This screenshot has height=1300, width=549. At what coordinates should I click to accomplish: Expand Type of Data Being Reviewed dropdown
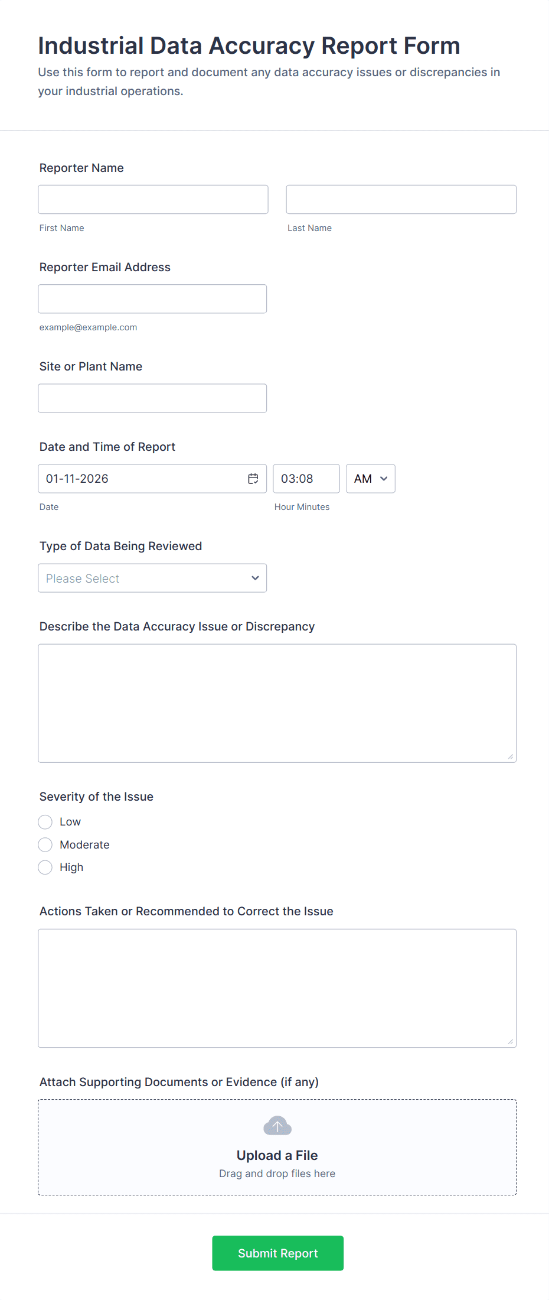152,578
